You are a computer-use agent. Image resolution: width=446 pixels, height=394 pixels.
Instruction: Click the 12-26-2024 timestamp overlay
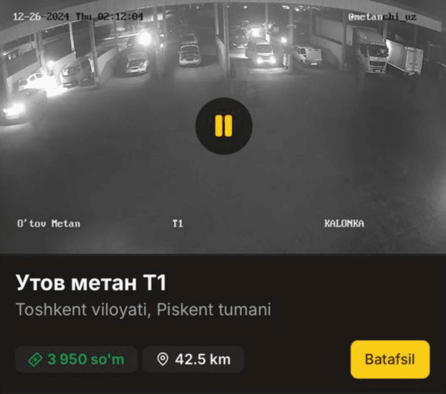[x=78, y=17]
